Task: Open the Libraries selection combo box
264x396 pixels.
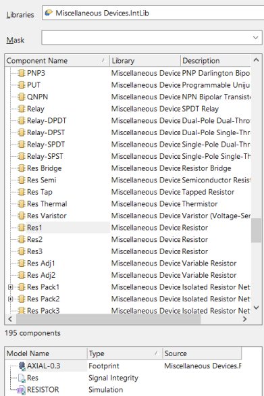Action: [x=153, y=13]
